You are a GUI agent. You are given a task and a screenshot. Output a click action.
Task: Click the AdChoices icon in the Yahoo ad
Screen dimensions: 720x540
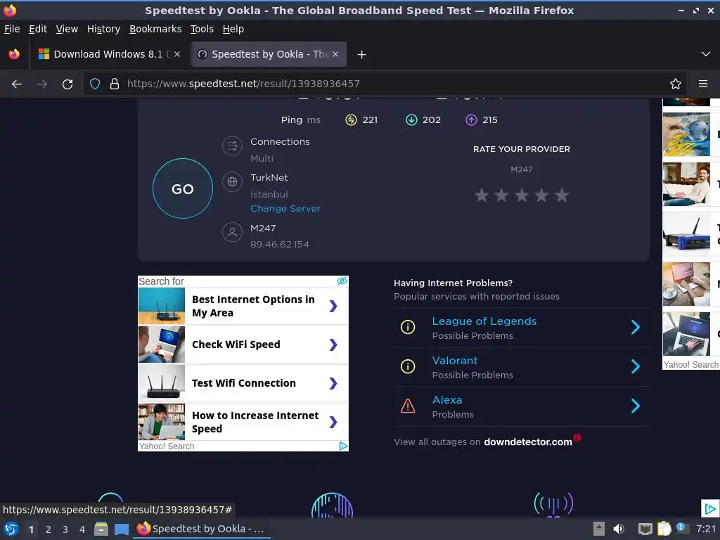pyautogui.click(x=343, y=446)
